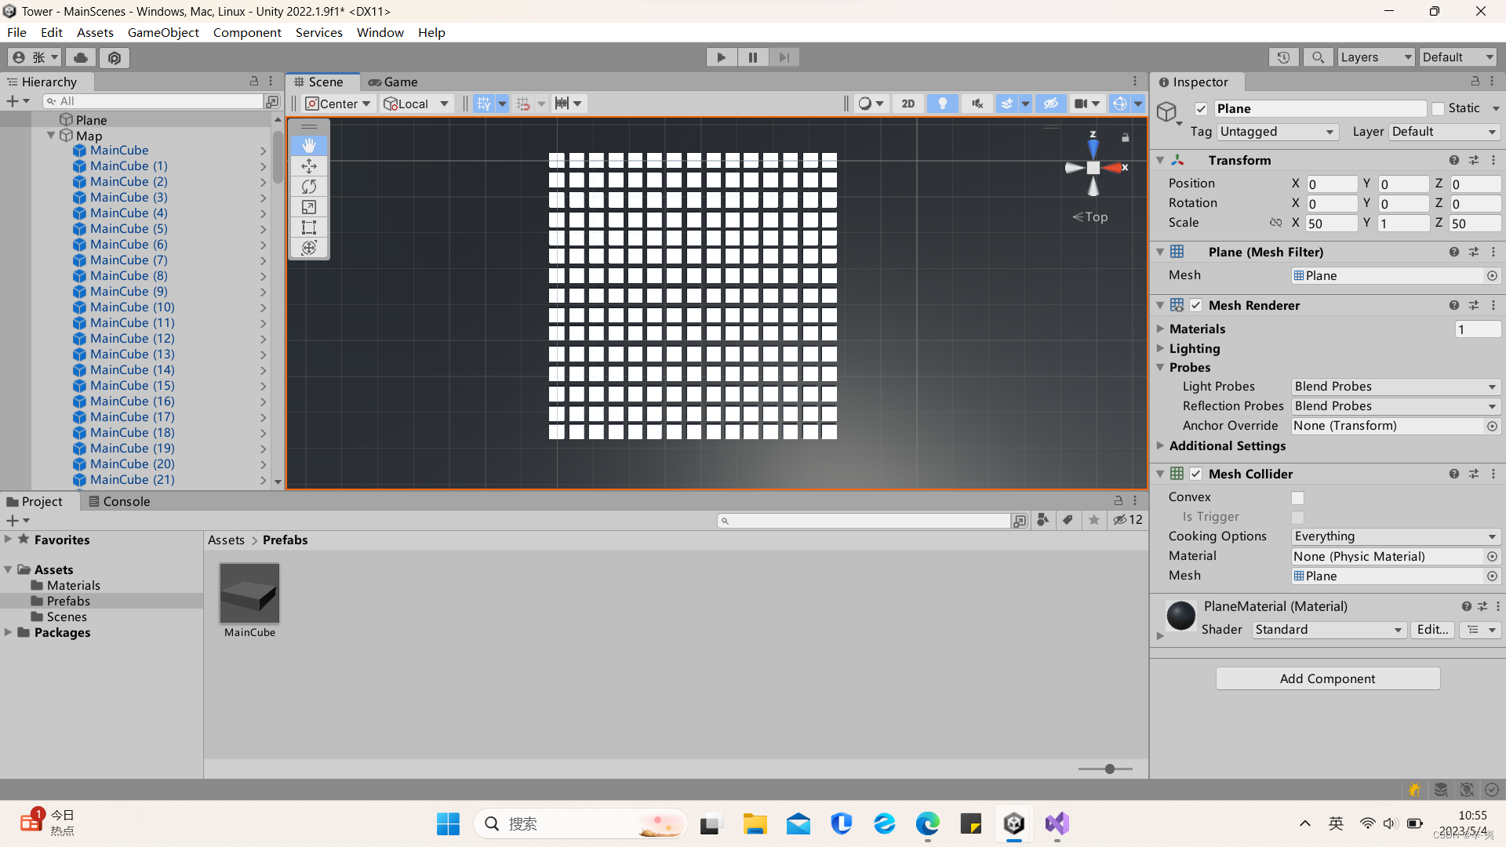Click the Add Component button
Image resolution: width=1506 pixels, height=847 pixels.
click(1327, 678)
